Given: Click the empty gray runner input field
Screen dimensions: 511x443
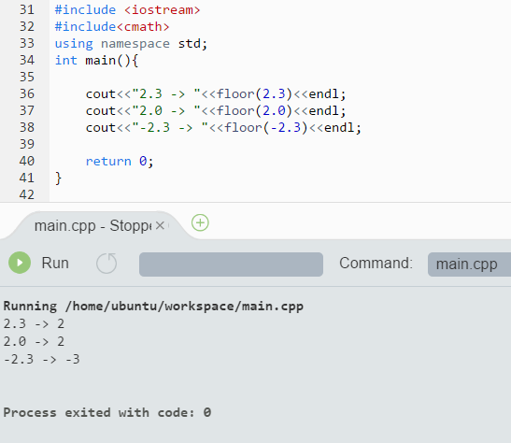Looking at the screenshot, I should point(231,264).
